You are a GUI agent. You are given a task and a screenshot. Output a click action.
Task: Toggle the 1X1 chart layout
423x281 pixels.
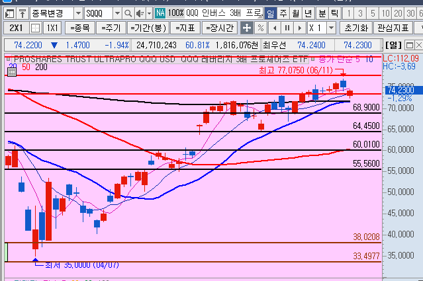tap(52, 28)
